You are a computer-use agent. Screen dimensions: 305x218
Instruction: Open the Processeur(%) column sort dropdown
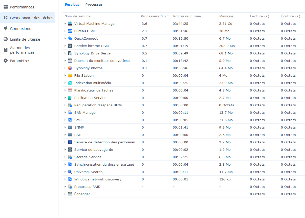tap(168, 16)
